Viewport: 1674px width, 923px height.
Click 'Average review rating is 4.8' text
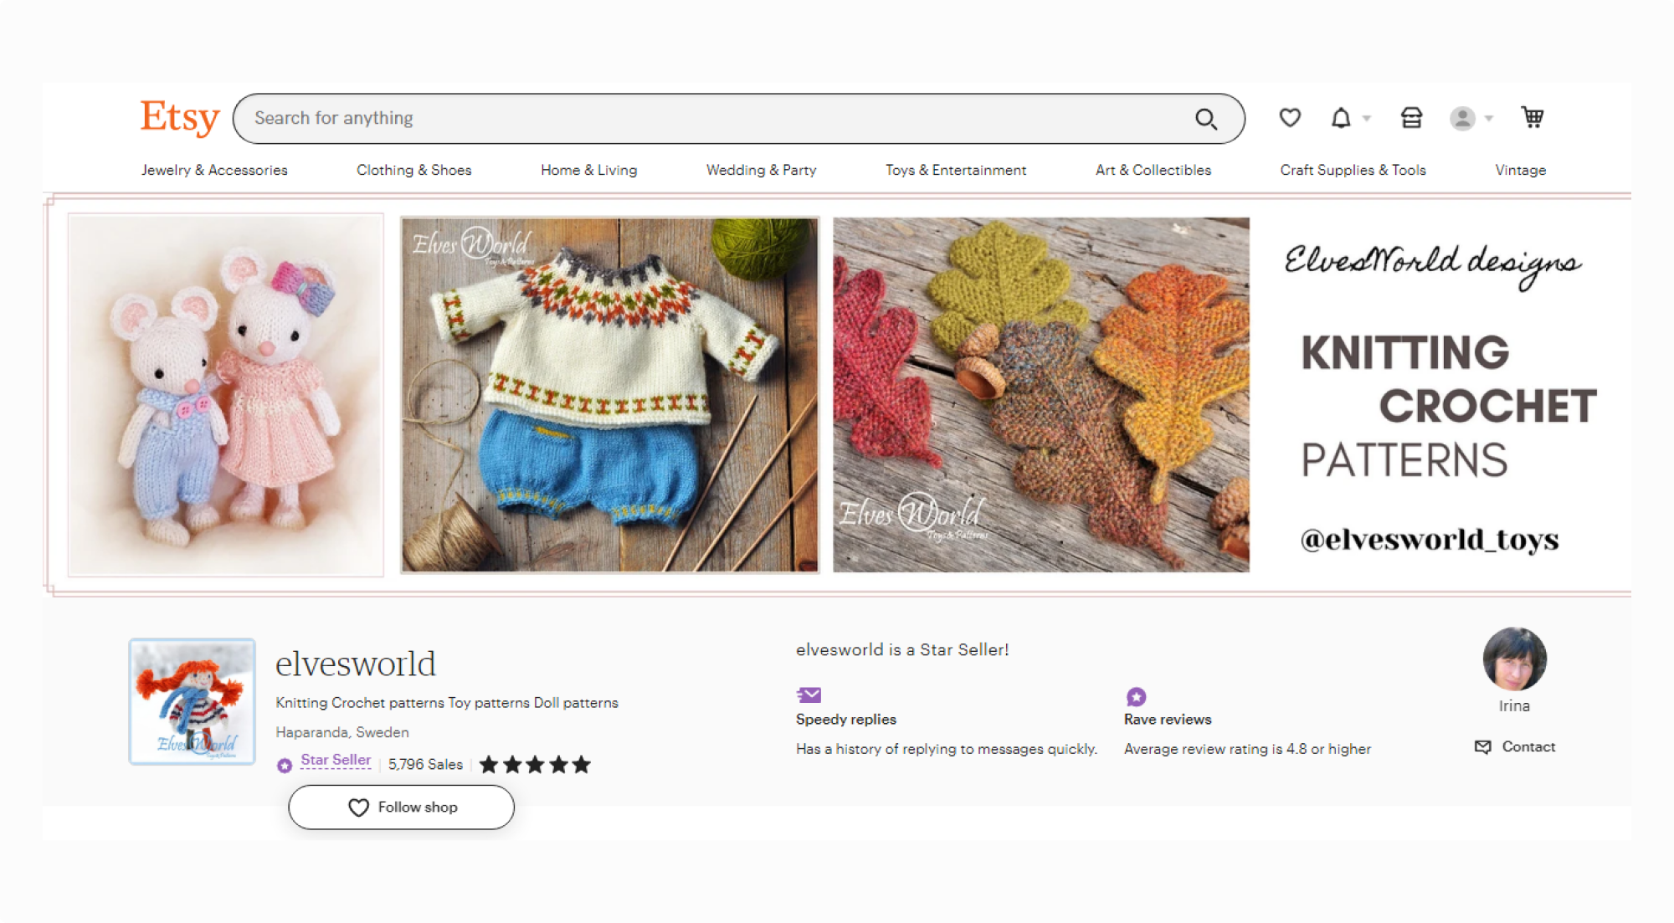click(x=1247, y=749)
